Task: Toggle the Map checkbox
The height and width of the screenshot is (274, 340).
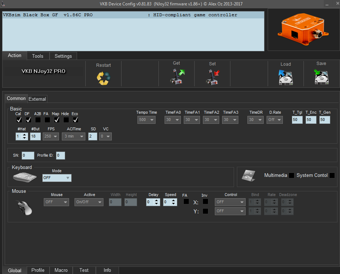Action: 57,120
